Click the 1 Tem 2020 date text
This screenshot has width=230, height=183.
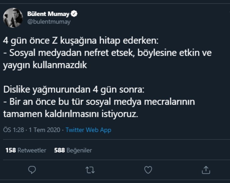[45, 130]
